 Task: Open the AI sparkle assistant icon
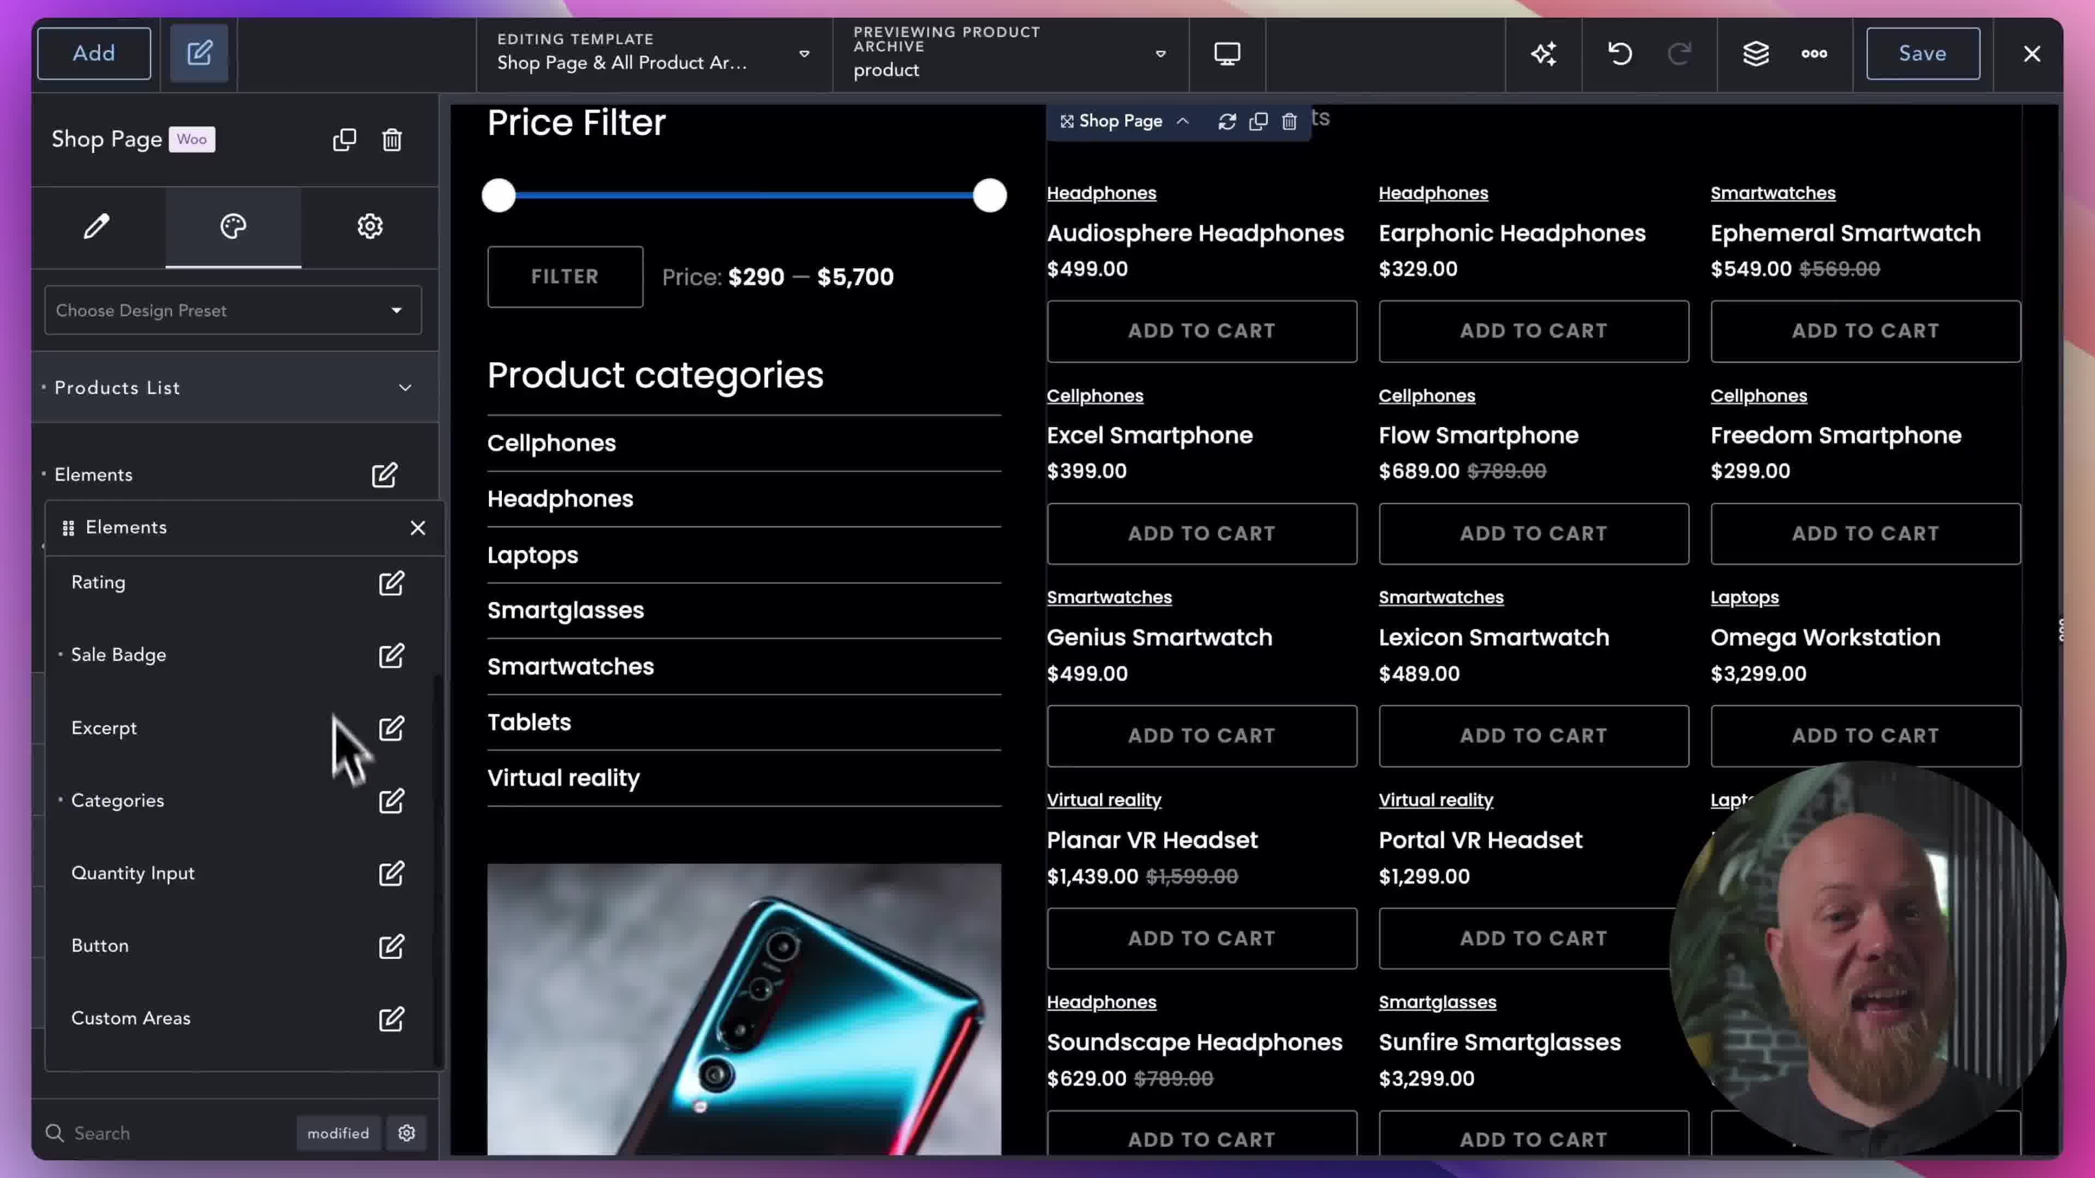[x=1543, y=53]
